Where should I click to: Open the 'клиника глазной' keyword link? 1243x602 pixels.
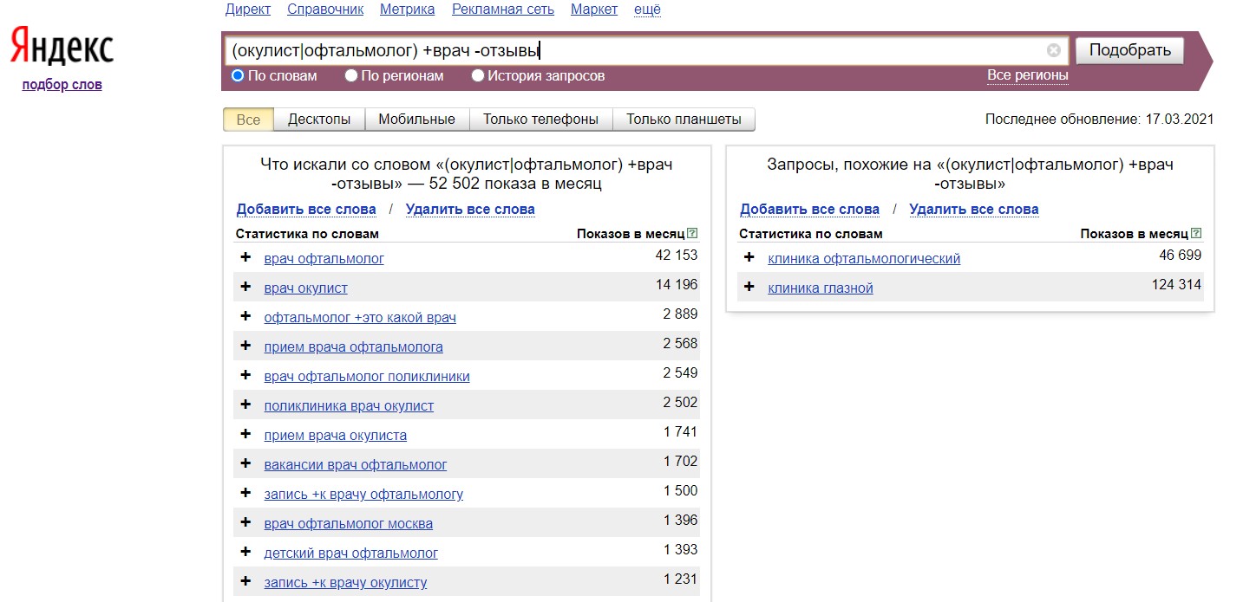coord(821,288)
